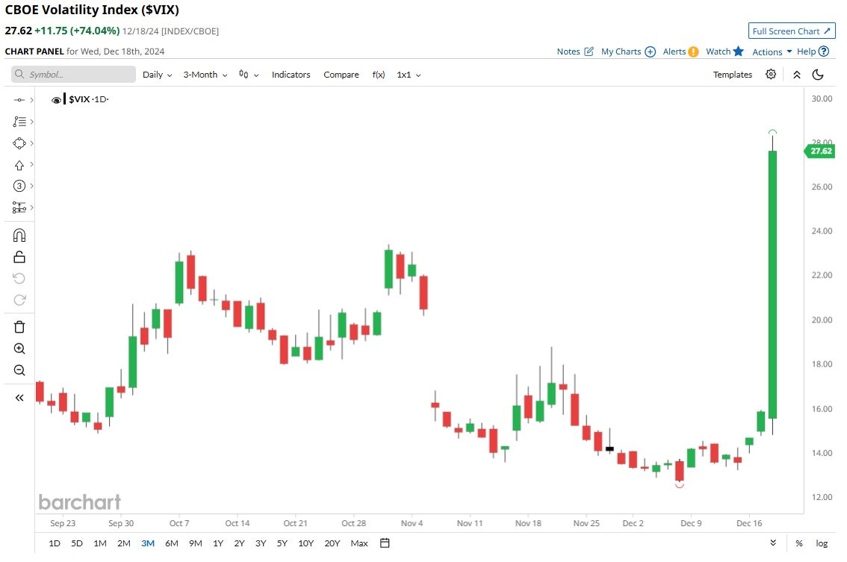Open the Notes editor
The height and width of the screenshot is (562, 847).
click(575, 51)
